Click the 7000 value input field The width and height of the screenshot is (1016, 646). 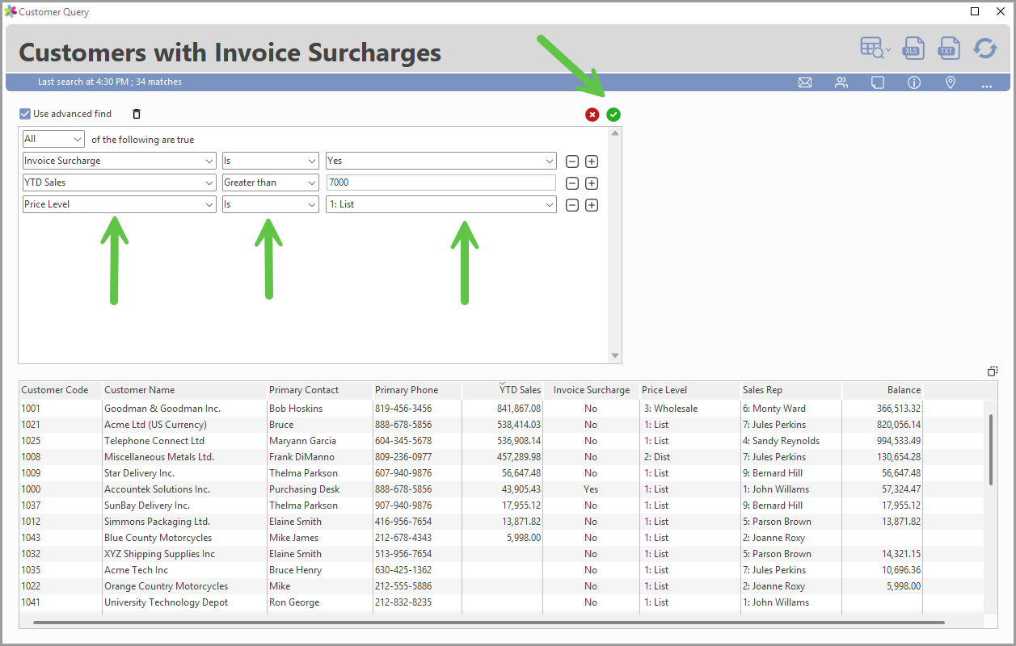click(x=441, y=182)
